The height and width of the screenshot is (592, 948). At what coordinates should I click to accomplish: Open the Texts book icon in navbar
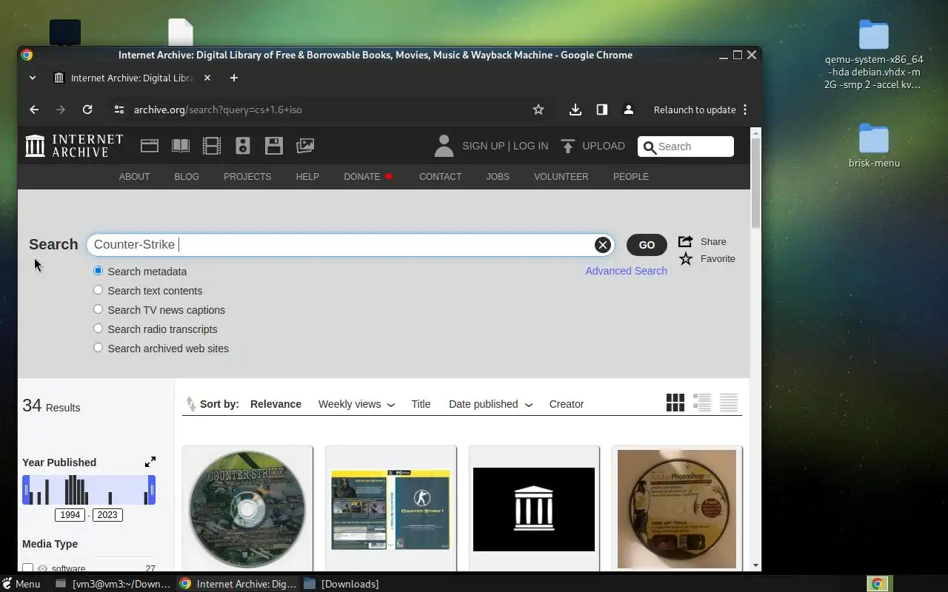(x=181, y=146)
